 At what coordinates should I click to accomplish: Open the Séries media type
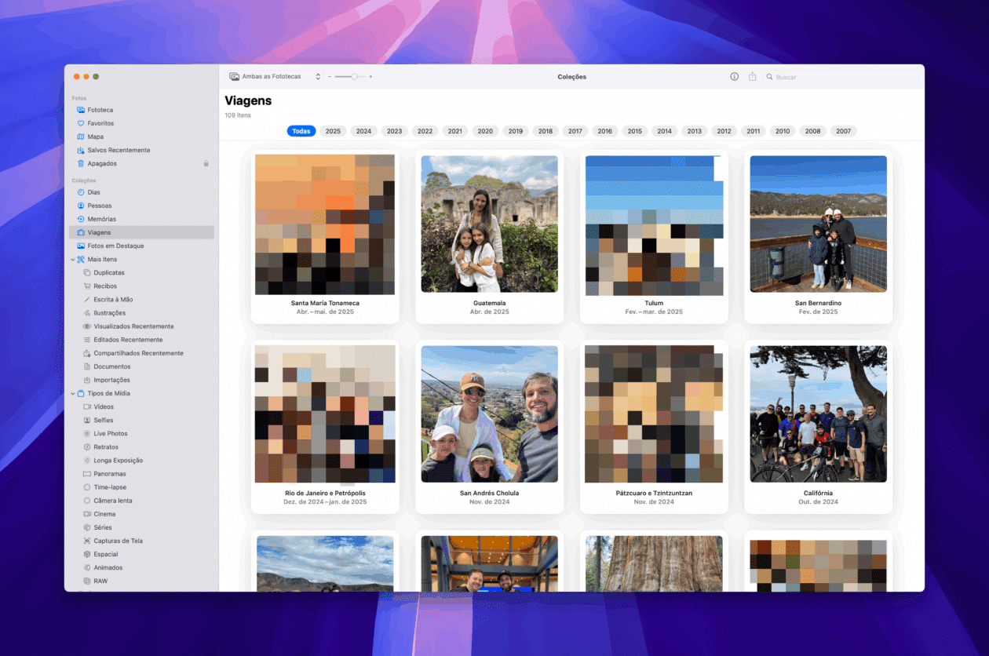tap(141, 527)
